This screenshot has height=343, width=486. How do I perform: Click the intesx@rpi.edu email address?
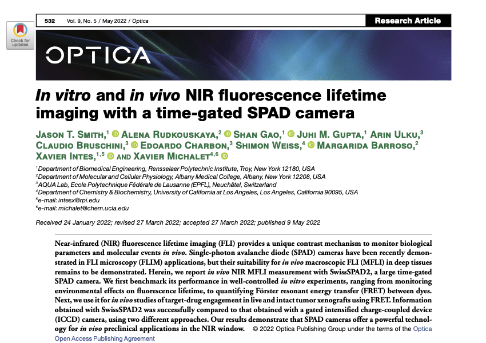[79, 200]
